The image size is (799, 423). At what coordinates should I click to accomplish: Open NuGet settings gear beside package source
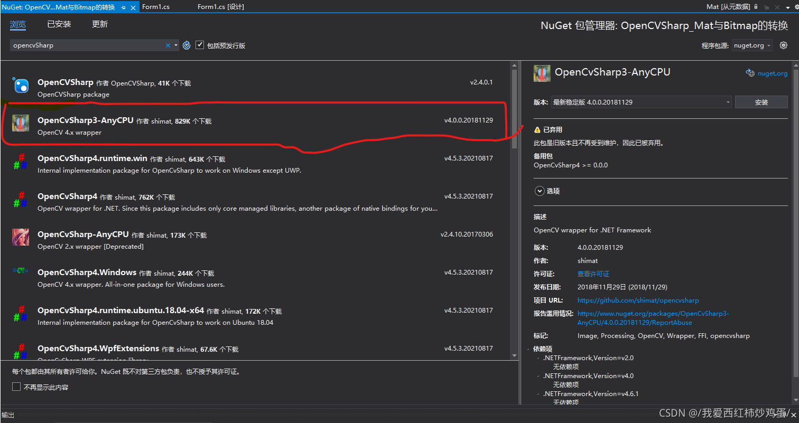click(784, 45)
